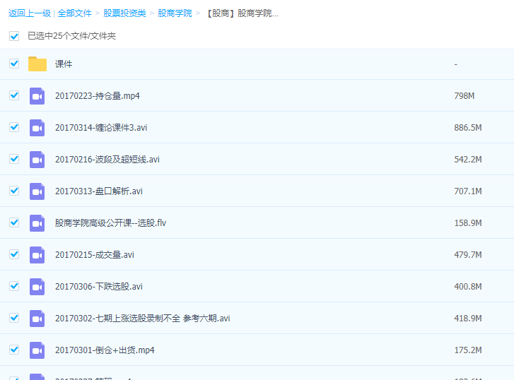Uncheck the select-all files checkbox

point(14,36)
